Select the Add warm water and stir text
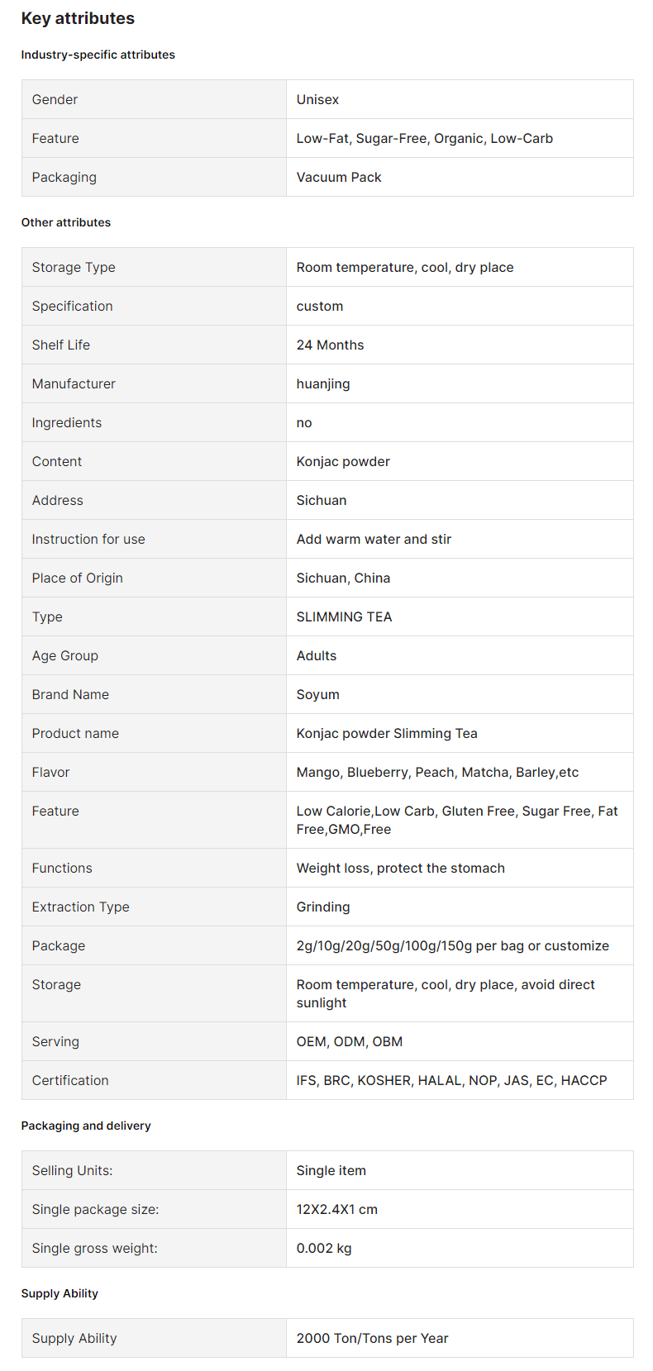The height and width of the screenshot is (1371, 653). click(x=374, y=539)
